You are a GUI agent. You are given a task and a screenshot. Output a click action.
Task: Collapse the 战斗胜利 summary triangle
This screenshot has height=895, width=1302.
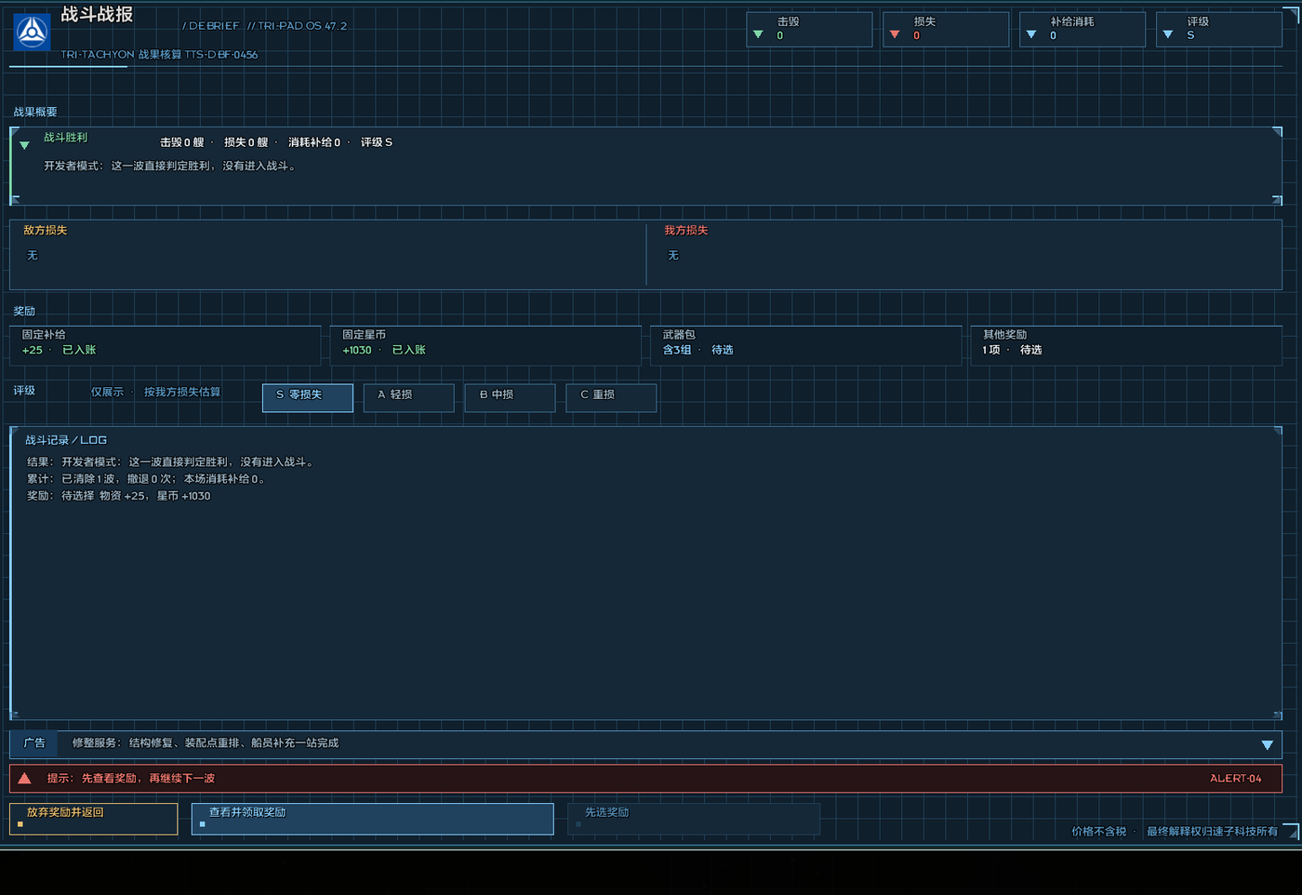24,145
